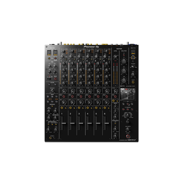Screen dimensions: 184x184
Task: Select HPF button in Filter section
Action: pyautogui.click(x=55, y=85)
